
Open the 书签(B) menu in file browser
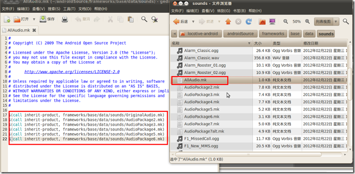pyautogui.click(x=239, y=11)
